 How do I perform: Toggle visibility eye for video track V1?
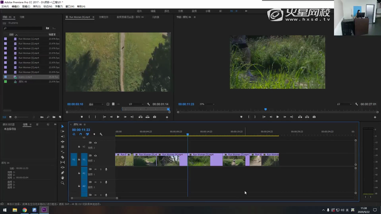point(96,156)
